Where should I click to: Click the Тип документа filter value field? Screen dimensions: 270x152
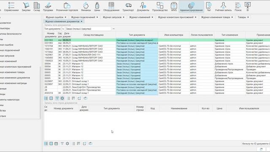88,29
